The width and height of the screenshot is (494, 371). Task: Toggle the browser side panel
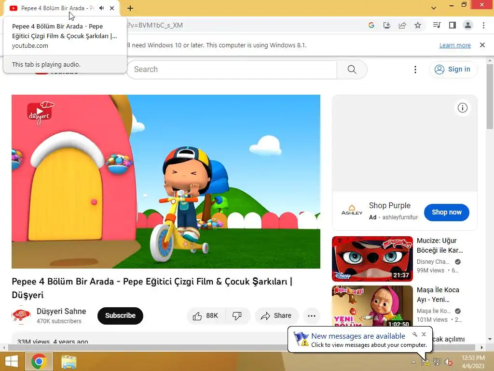453,25
